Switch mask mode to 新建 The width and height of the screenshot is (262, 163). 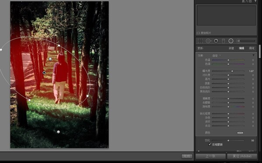point(231,48)
